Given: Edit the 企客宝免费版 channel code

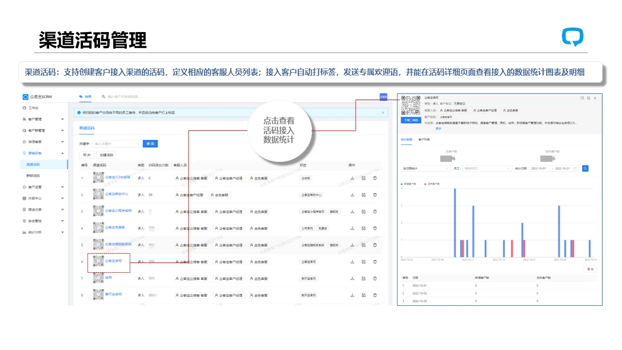Looking at the screenshot, I should tap(363, 228).
